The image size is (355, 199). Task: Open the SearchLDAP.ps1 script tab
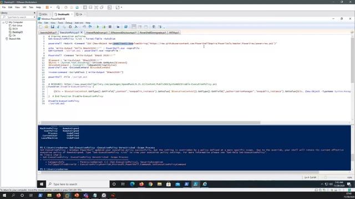coord(48,33)
